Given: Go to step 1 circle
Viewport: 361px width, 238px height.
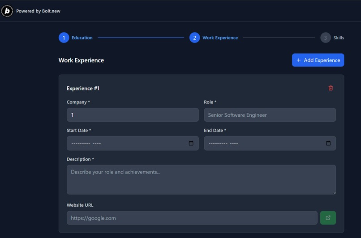Looking at the screenshot, I should [x=64, y=38].
